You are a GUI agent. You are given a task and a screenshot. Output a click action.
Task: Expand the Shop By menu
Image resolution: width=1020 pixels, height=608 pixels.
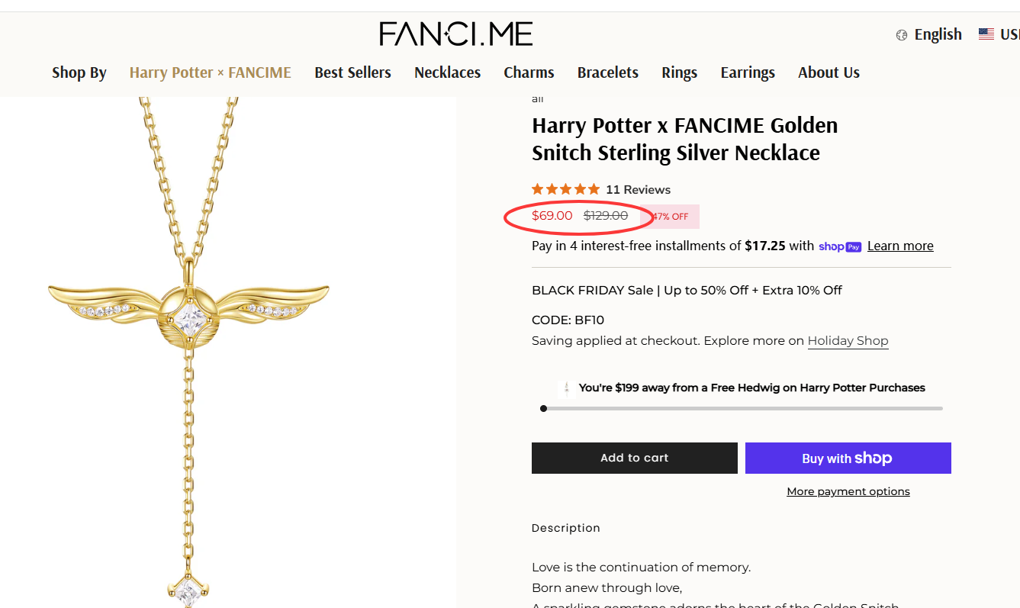pyautogui.click(x=79, y=72)
